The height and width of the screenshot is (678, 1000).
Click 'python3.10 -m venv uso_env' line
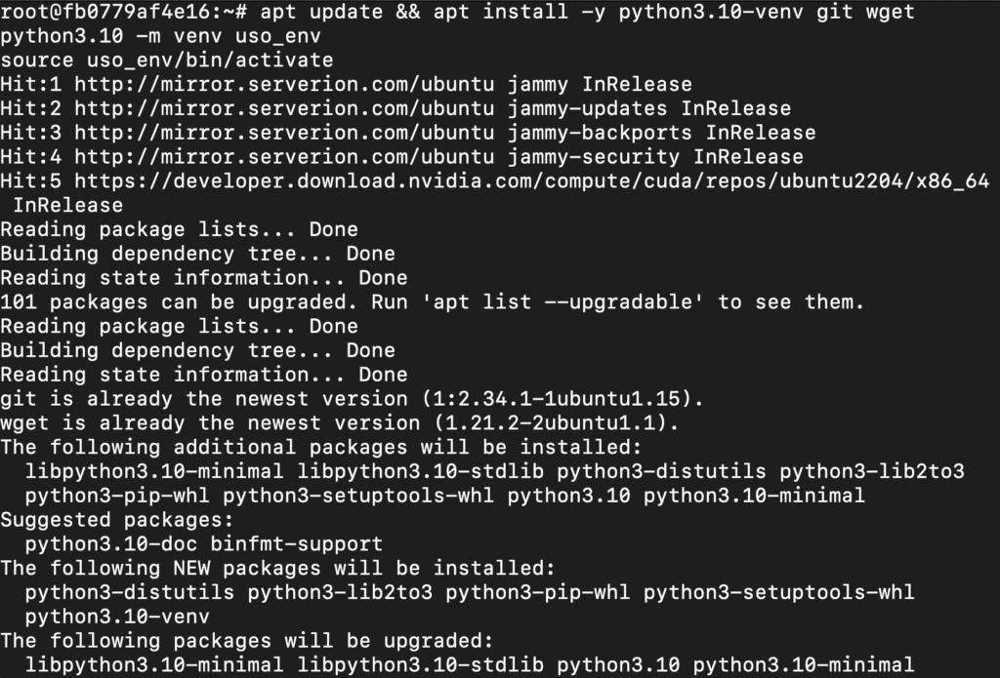[x=161, y=36]
